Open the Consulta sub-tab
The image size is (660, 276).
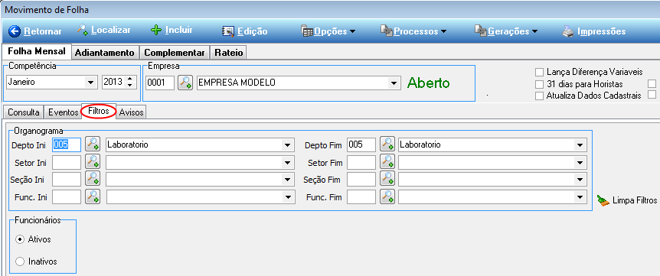[24, 112]
